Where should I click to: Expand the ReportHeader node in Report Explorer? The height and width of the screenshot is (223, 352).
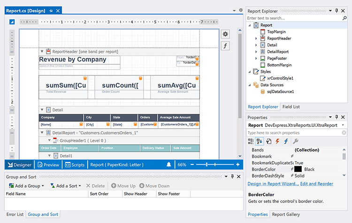(256, 38)
